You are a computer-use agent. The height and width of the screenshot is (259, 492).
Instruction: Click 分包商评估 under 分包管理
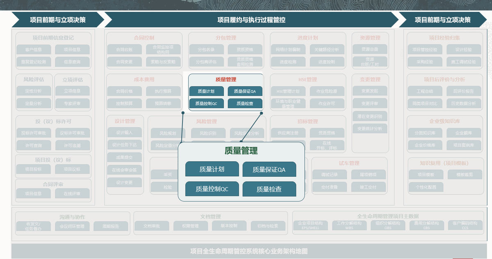point(206,62)
